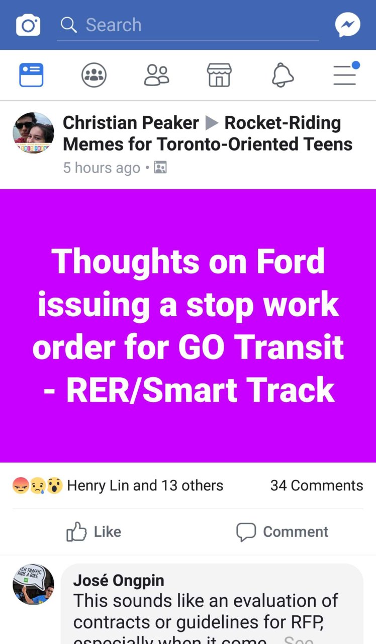Switch to the News Feed tab
This screenshot has height=644, width=376.
point(31,76)
